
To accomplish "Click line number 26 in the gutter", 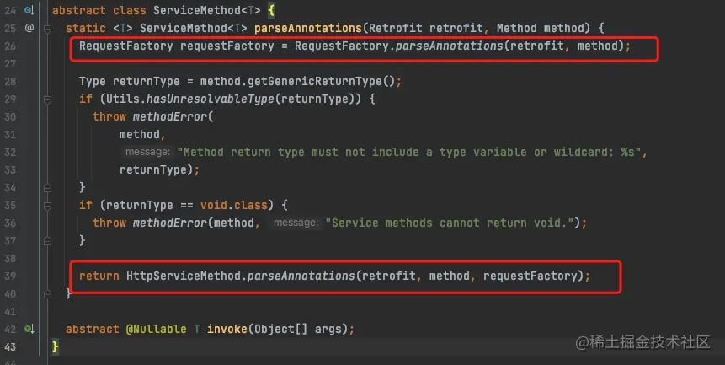I will [10, 46].
